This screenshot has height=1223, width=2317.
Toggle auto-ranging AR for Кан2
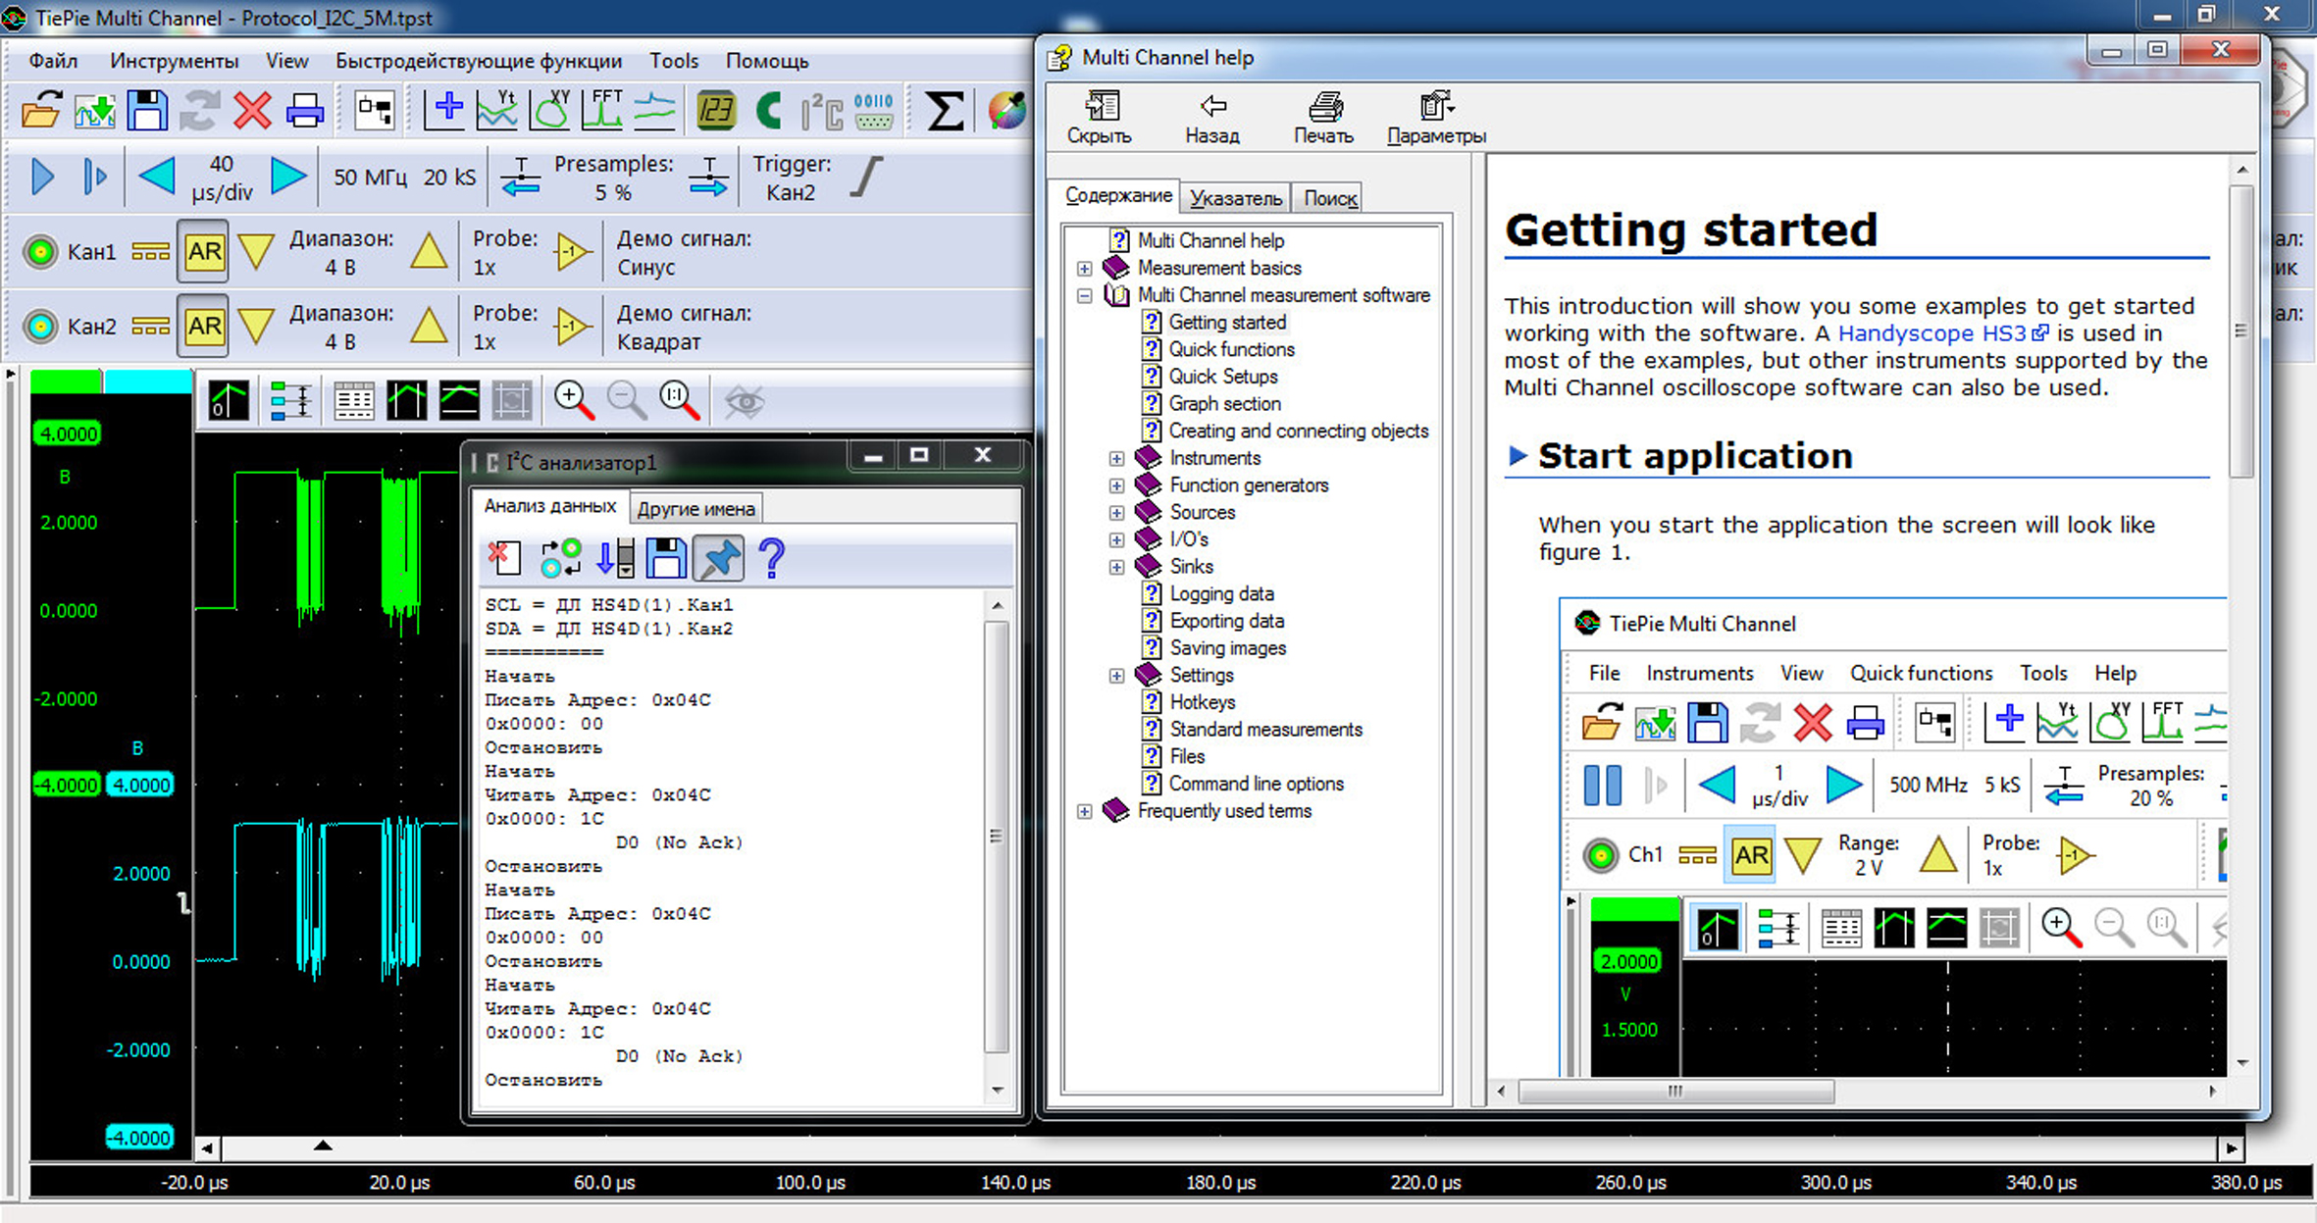pyautogui.click(x=203, y=327)
